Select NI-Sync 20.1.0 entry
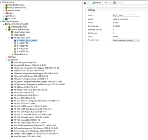 pos(24,98)
